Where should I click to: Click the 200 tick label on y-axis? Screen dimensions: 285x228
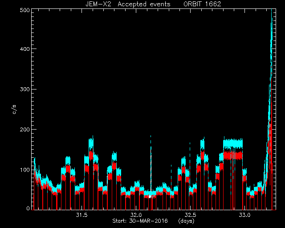[x=24, y=129]
